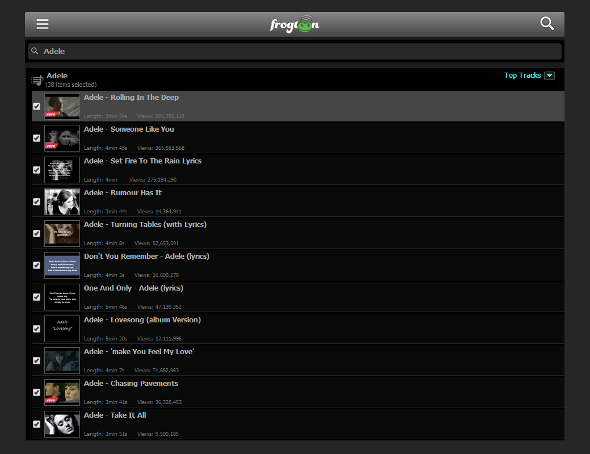590x454 pixels.
Task: Select Don't You Remember - Adele (lyrics)
Action: tap(146, 257)
